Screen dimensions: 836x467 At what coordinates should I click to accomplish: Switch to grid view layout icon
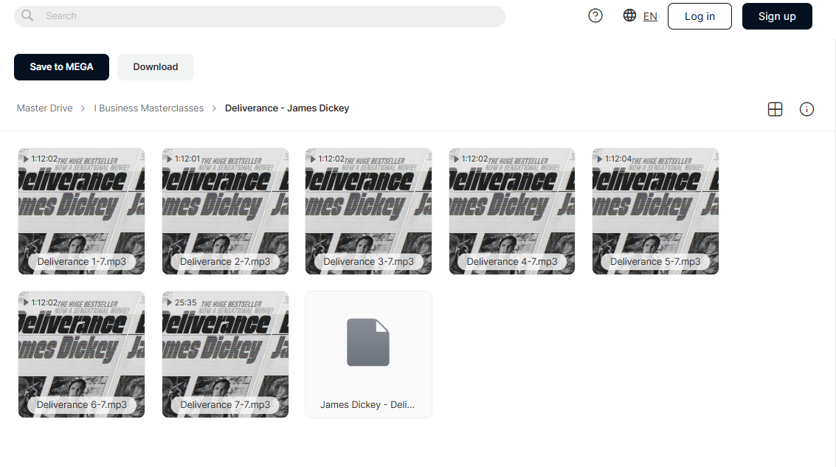point(775,109)
